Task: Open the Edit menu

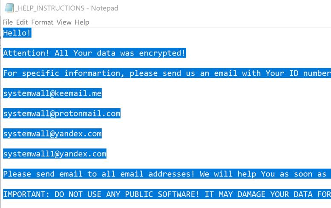Action: click(22, 22)
